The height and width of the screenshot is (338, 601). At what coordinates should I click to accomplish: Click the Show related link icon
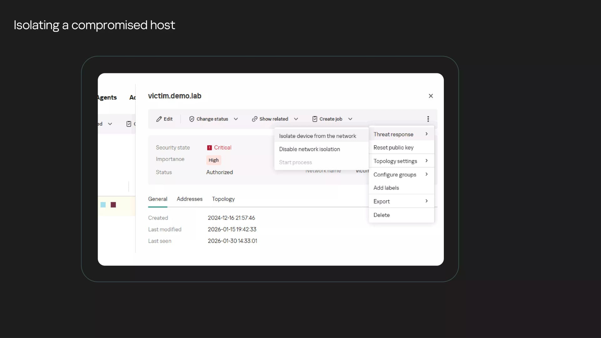pos(254,119)
